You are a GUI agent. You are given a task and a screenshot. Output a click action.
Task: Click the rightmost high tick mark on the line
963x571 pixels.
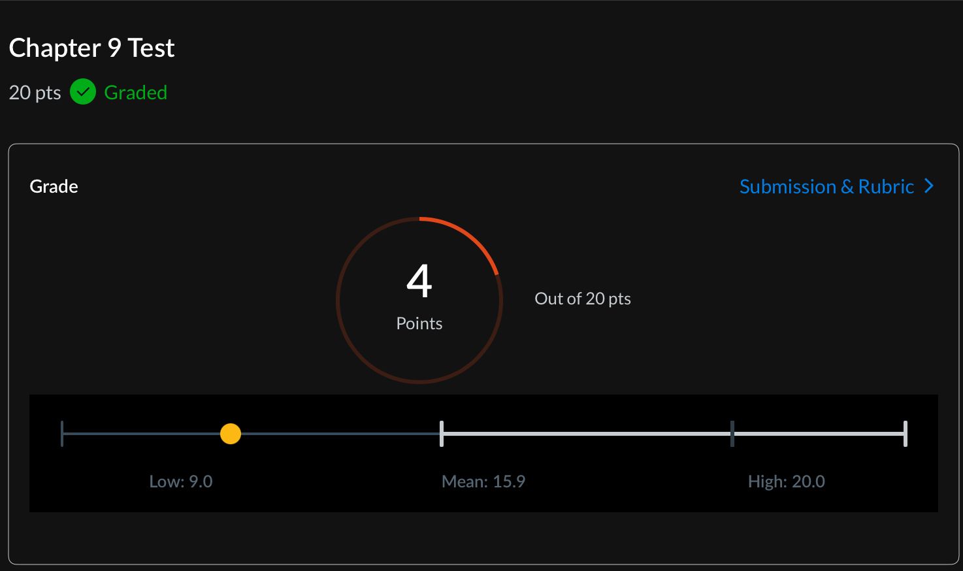click(905, 434)
